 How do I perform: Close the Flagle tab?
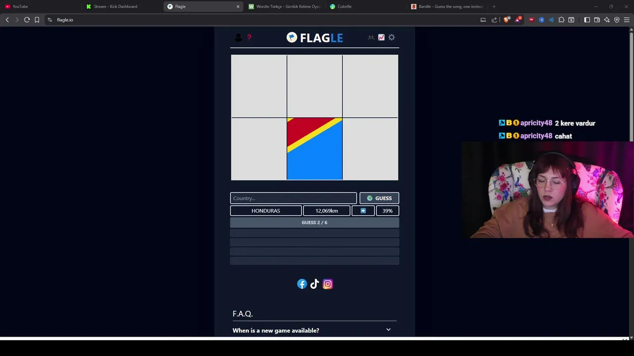[x=238, y=6]
